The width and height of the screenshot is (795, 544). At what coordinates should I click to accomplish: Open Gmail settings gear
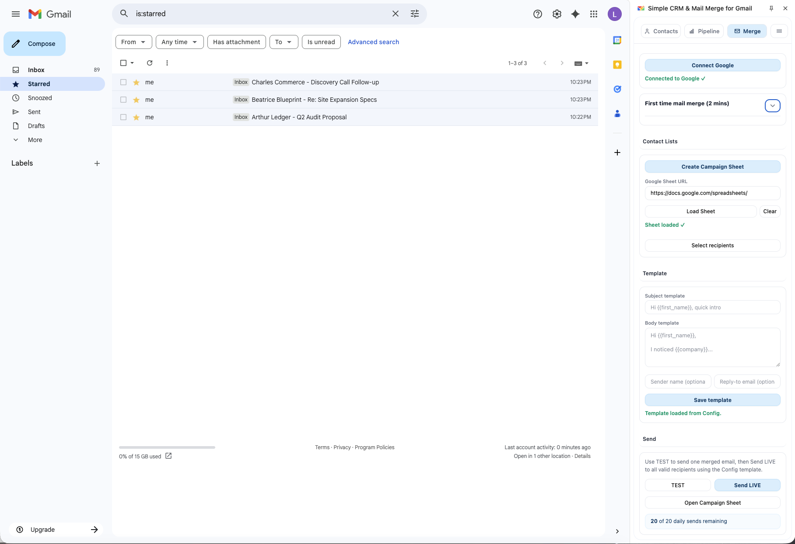(557, 14)
